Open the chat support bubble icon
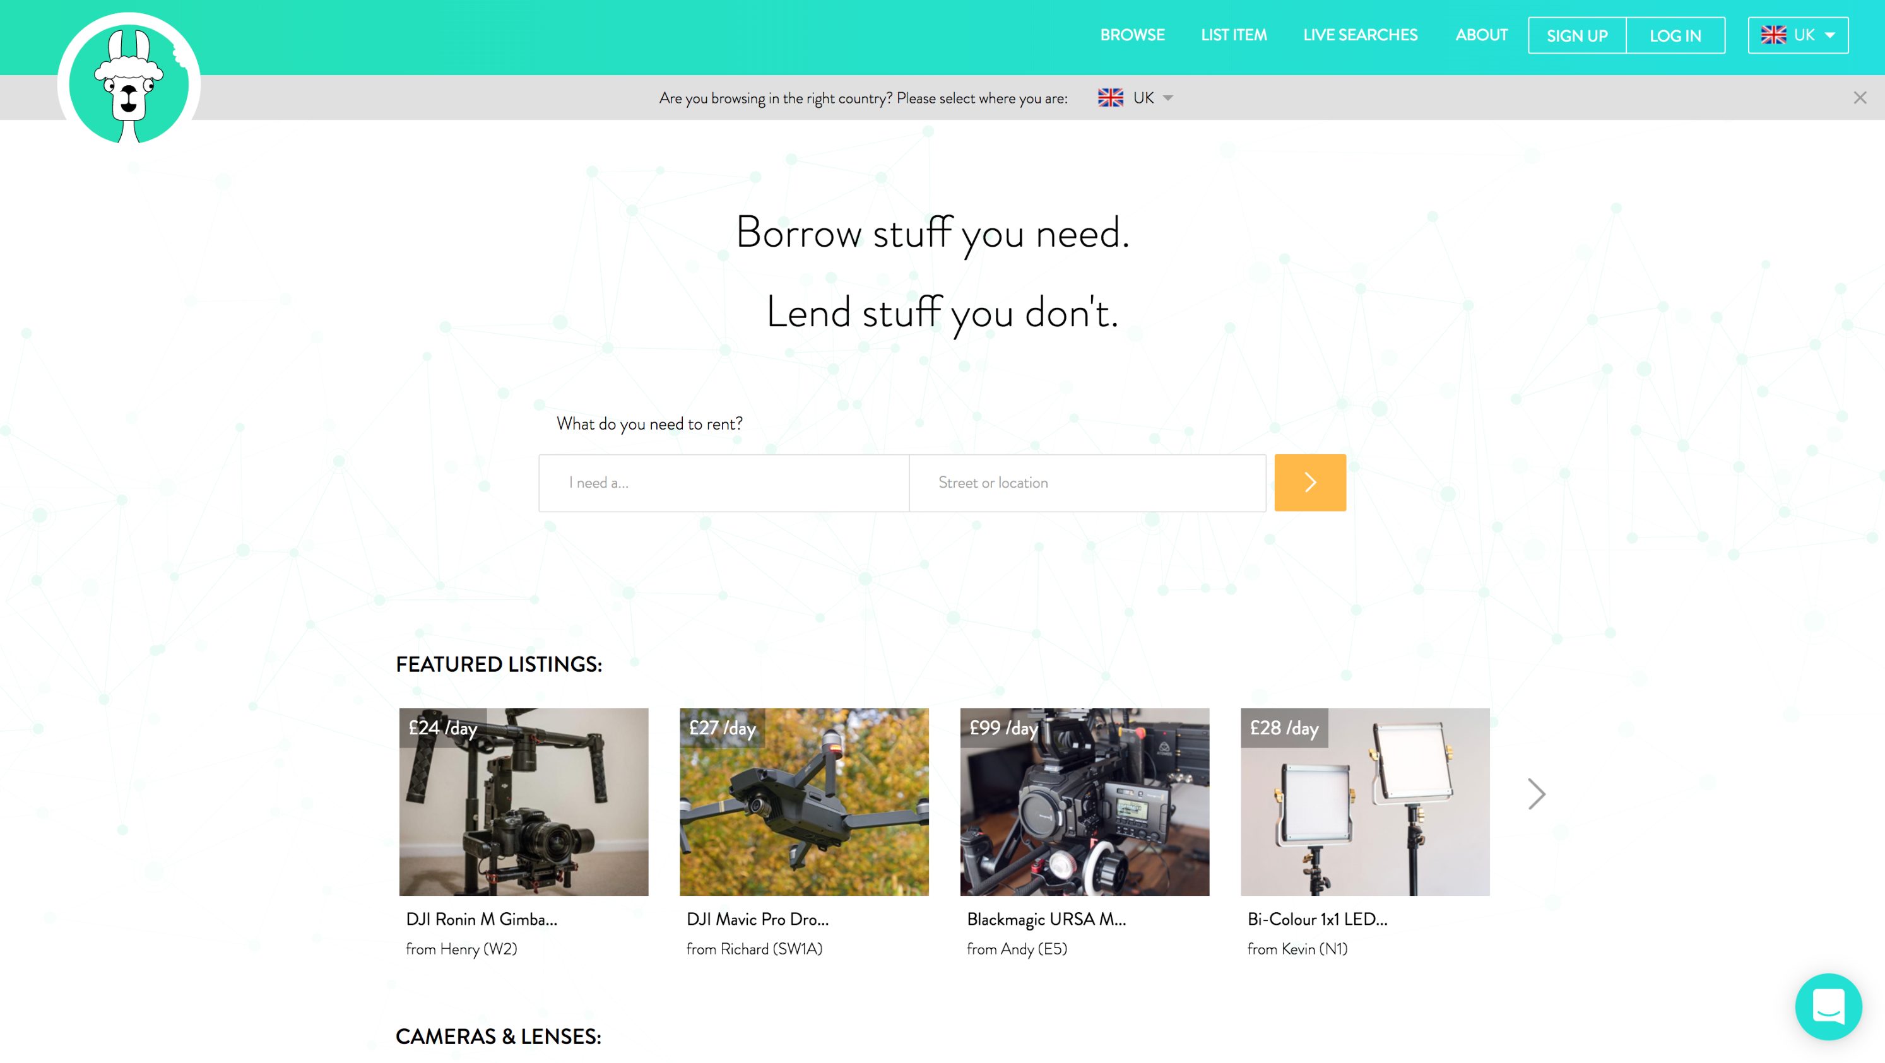The width and height of the screenshot is (1885, 1063). [x=1828, y=1007]
